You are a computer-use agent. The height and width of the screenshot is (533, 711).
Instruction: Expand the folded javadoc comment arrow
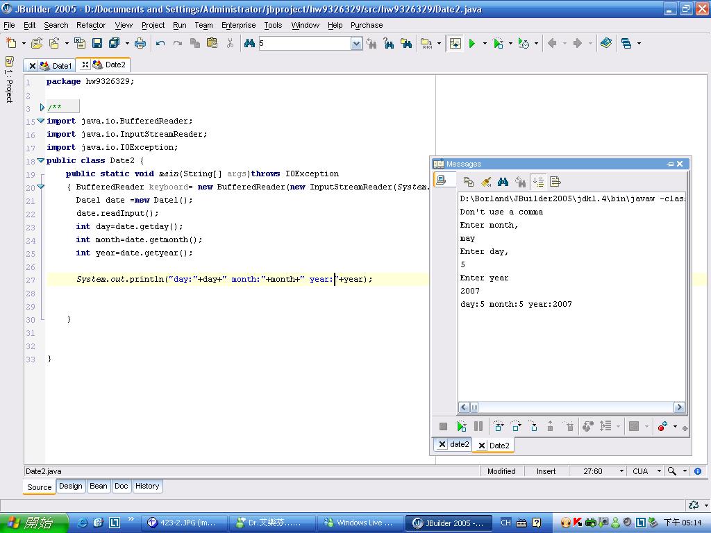[x=42, y=108]
